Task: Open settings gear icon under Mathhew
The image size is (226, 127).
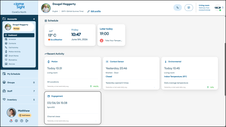Action: [16, 121]
